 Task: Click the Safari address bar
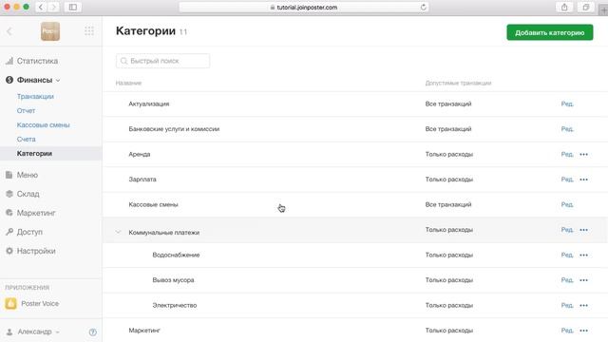[x=304, y=7]
